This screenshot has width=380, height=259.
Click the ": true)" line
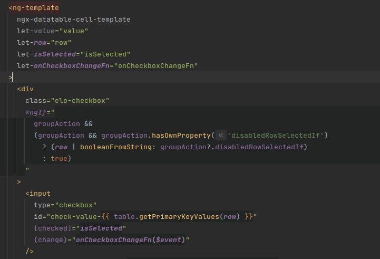57,159
